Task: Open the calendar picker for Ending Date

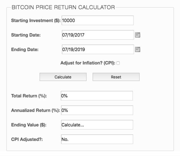Action: click(x=137, y=49)
